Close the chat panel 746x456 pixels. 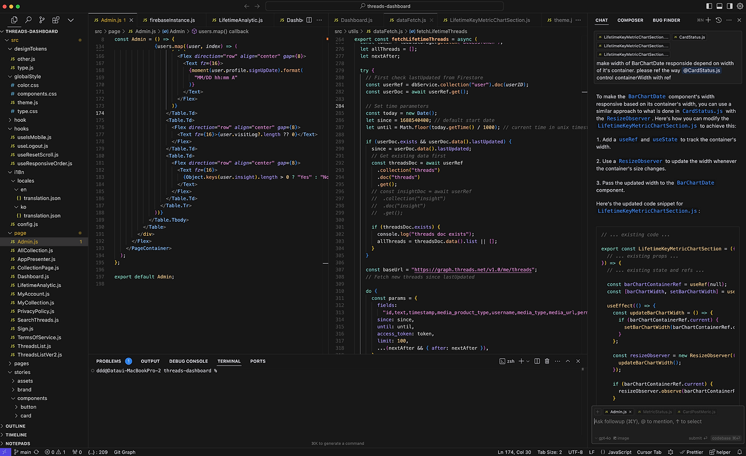[x=738, y=20]
